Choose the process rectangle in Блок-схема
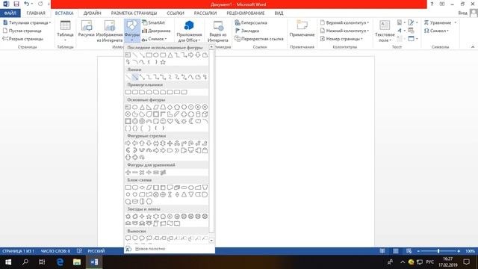Viewport: 478px width, 269px height. click(128, 188)
